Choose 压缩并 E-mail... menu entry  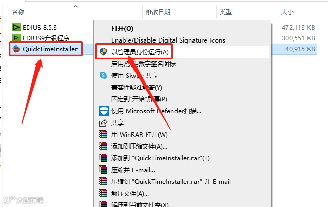point(133,170)
